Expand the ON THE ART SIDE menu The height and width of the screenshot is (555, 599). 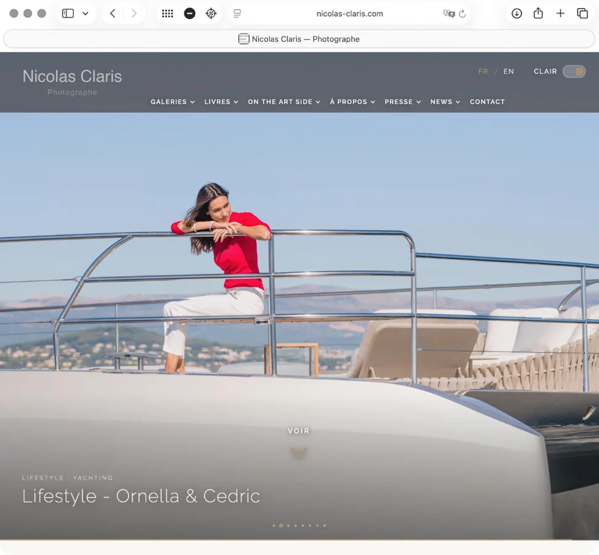tap(284, 102)
